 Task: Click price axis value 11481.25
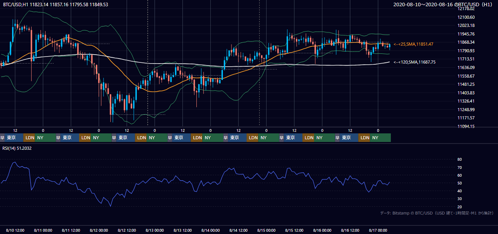466,84
